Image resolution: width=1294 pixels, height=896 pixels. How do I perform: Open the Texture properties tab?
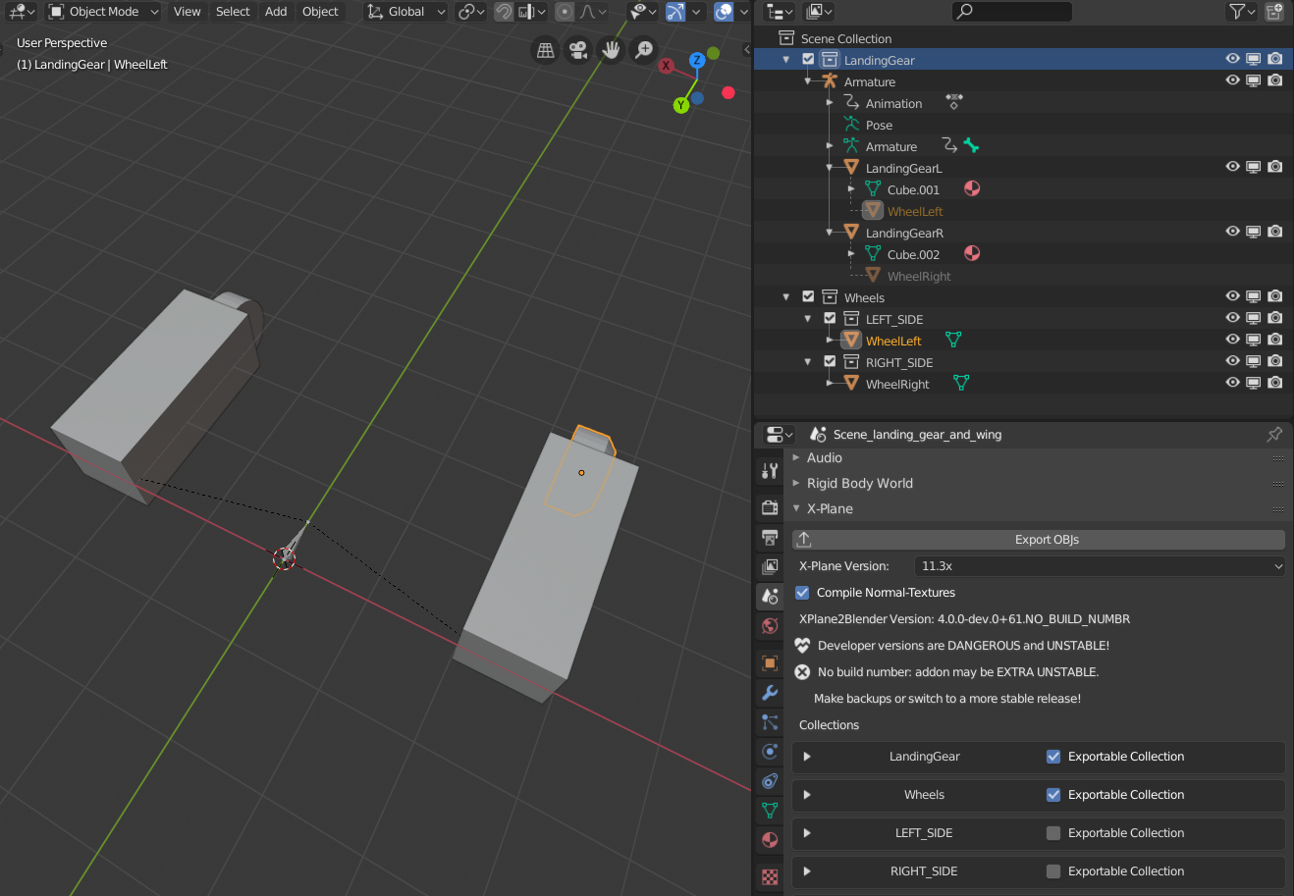point(770,876)
